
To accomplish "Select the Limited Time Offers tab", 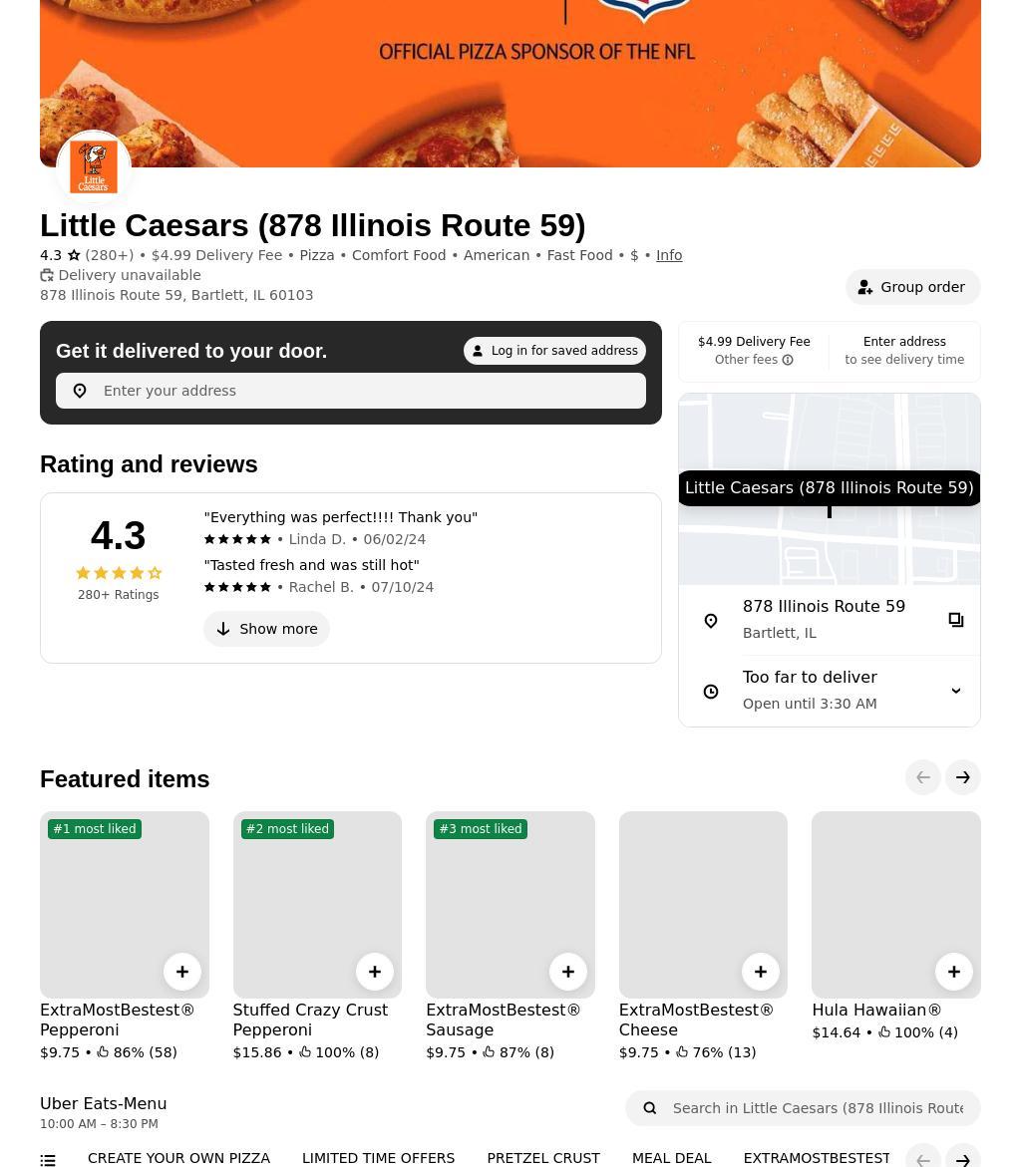I will 378,1158.
